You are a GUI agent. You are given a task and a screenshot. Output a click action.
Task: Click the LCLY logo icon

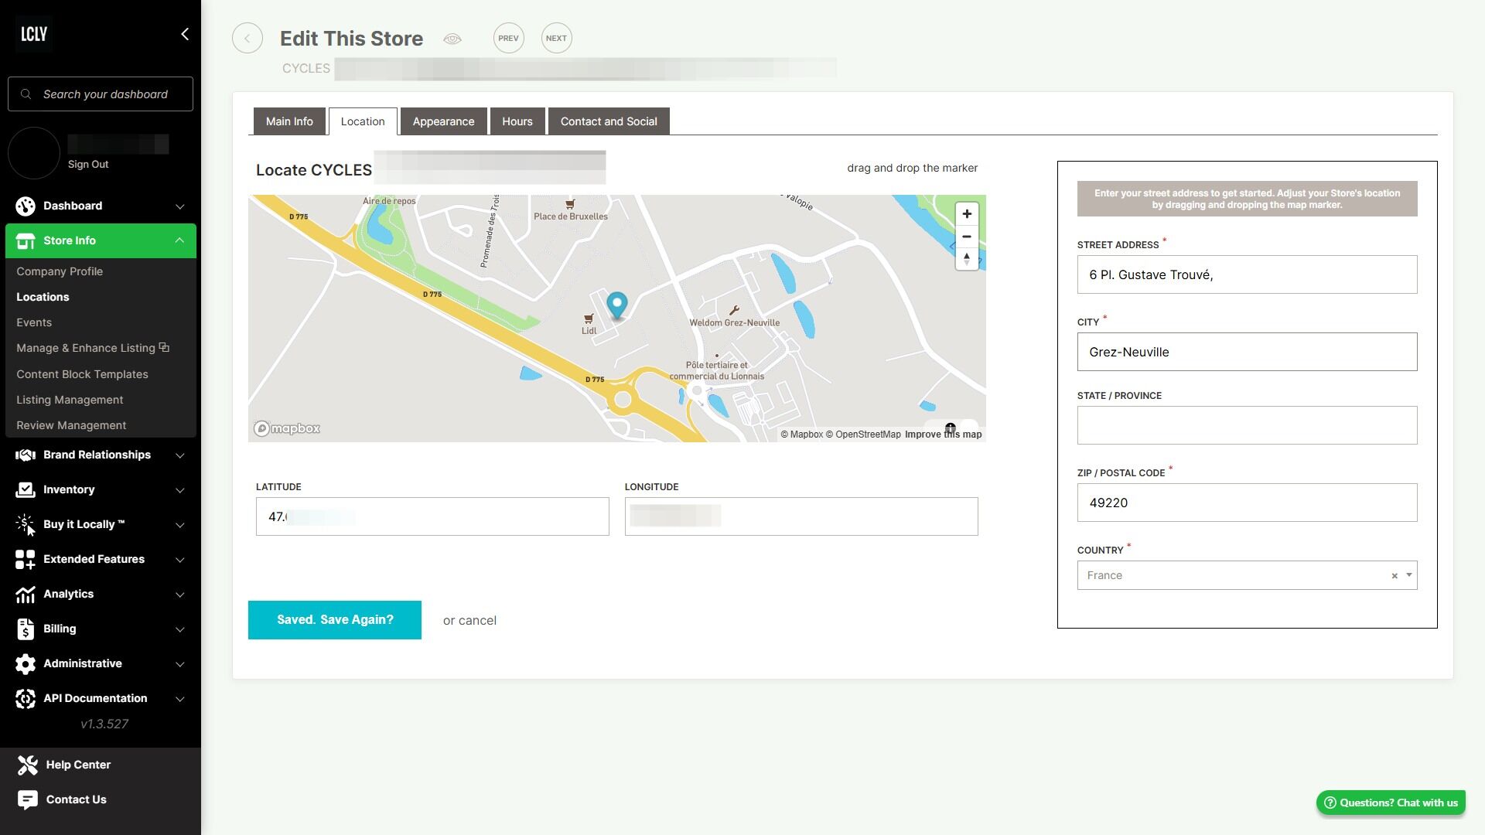click(x=34, y=34)
